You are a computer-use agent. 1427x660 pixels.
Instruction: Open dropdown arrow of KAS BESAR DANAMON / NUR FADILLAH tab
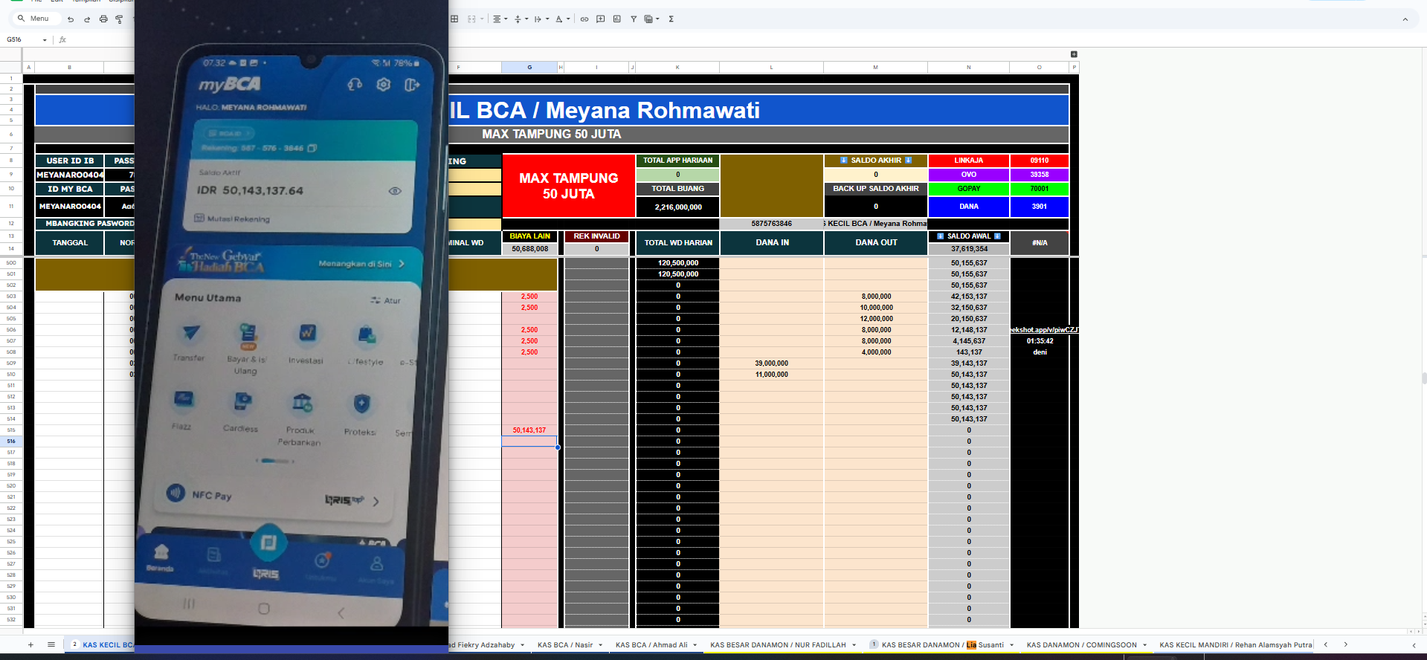click(854, 645)
